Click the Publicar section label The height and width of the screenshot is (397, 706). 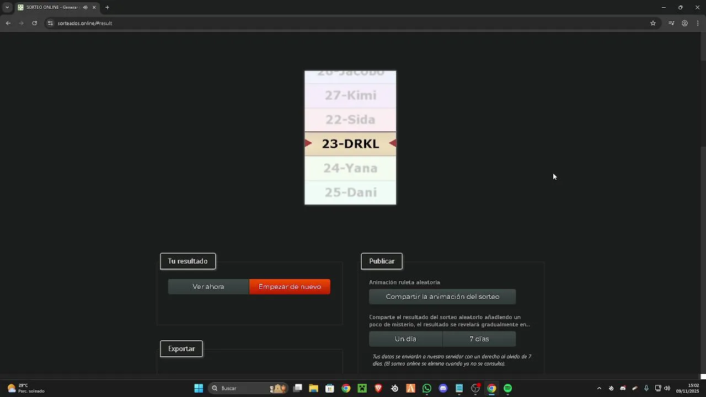pos(382,261)
